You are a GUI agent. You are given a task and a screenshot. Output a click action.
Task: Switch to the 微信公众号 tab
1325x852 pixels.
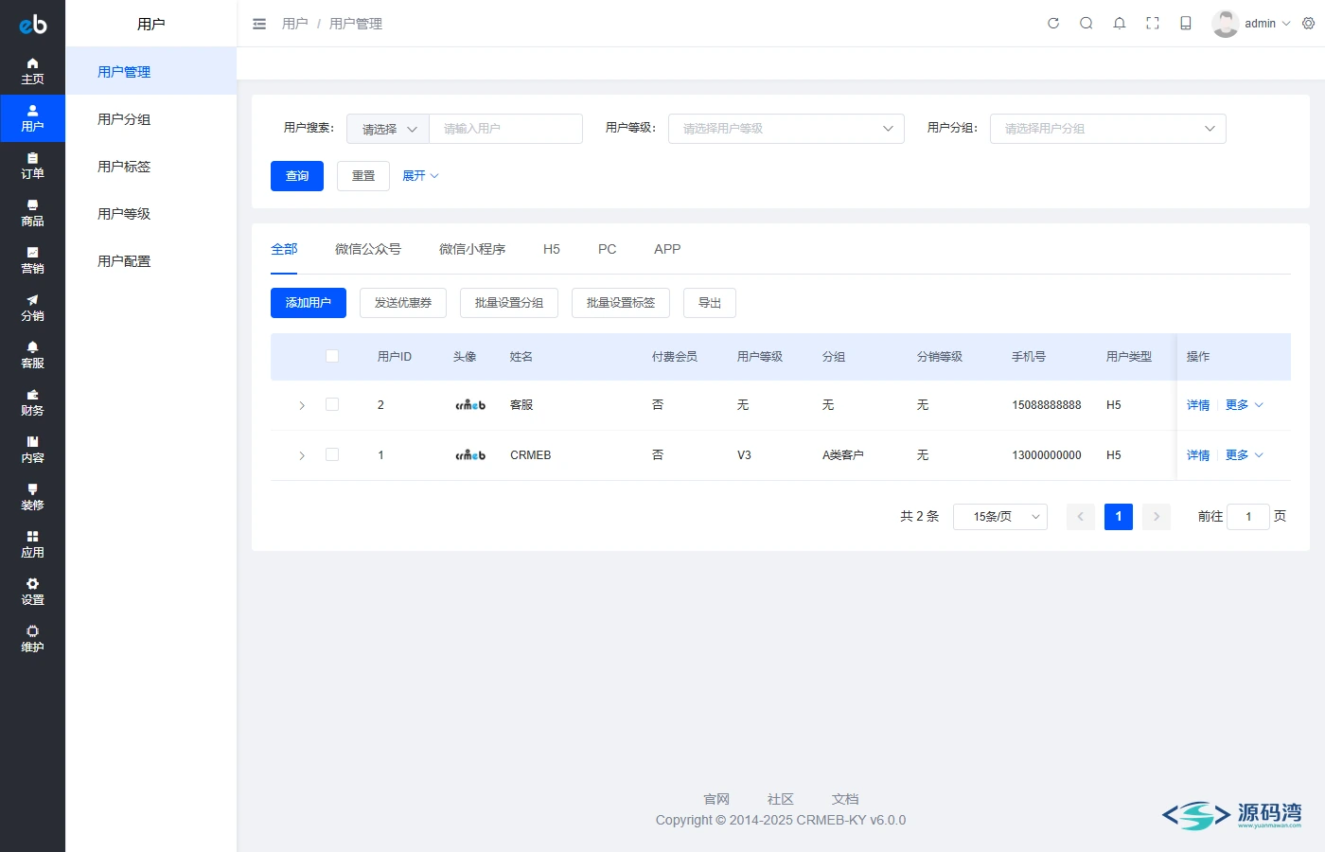tap(368, 249)
